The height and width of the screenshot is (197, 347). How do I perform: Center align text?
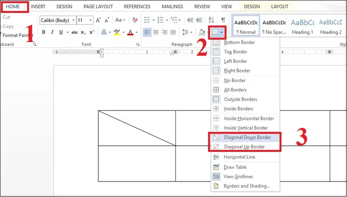156,32
